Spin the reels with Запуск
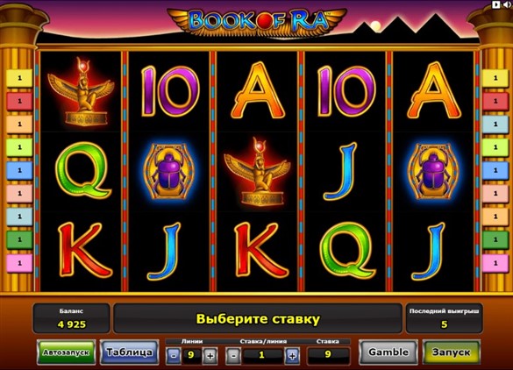 tap(451, 352)
